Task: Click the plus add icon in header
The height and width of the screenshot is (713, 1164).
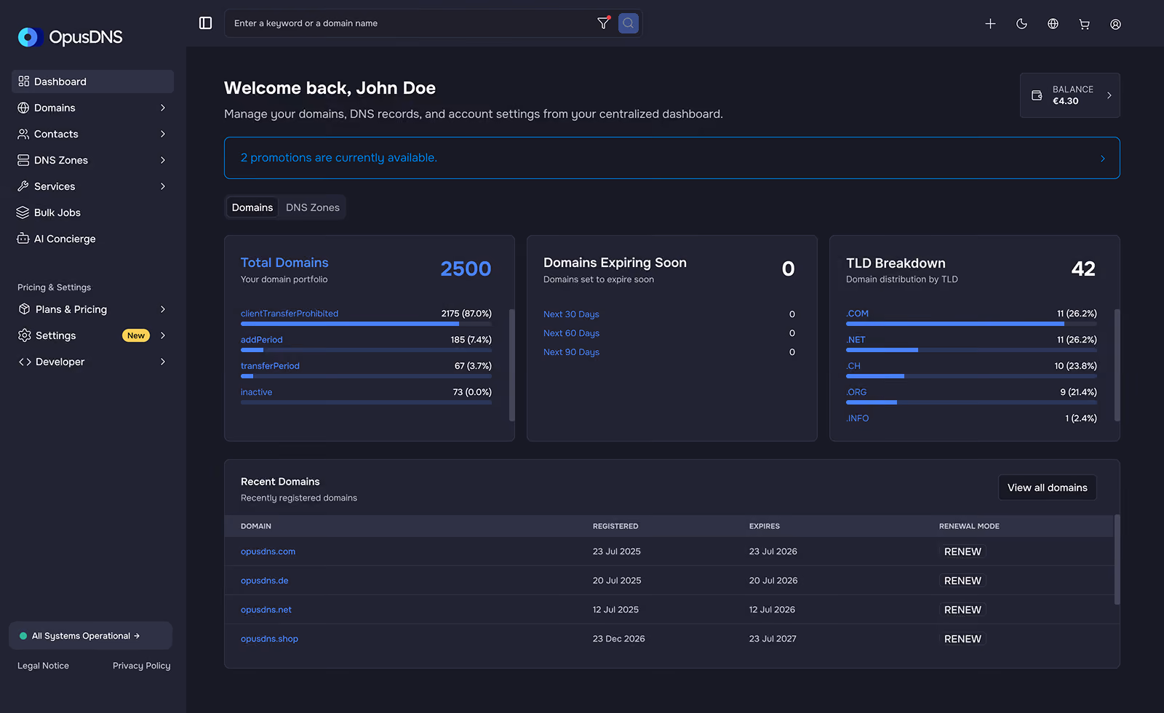Action: [990, 24]
